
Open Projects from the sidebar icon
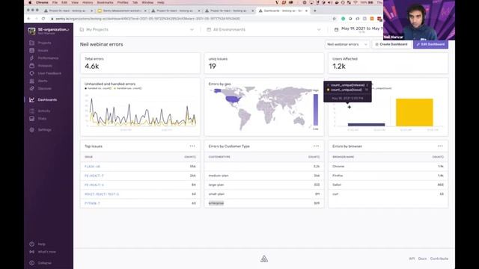coord(31,43)
